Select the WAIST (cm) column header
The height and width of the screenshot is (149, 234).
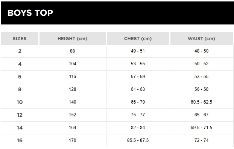tap(202, 39)
